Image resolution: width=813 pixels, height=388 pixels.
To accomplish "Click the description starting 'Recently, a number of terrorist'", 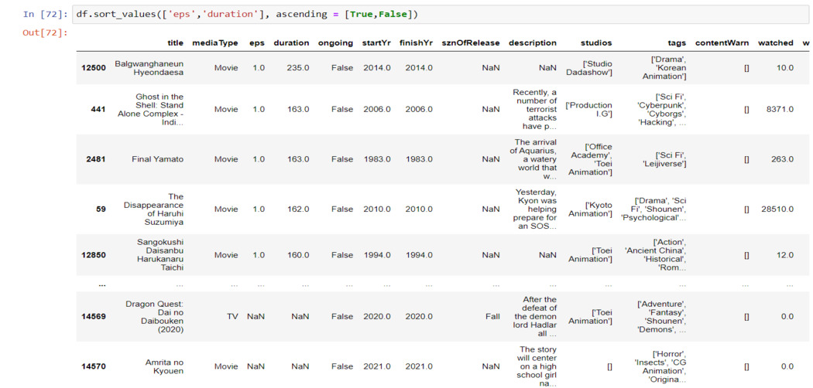I will pyautogui.click(x=534, y=109).
